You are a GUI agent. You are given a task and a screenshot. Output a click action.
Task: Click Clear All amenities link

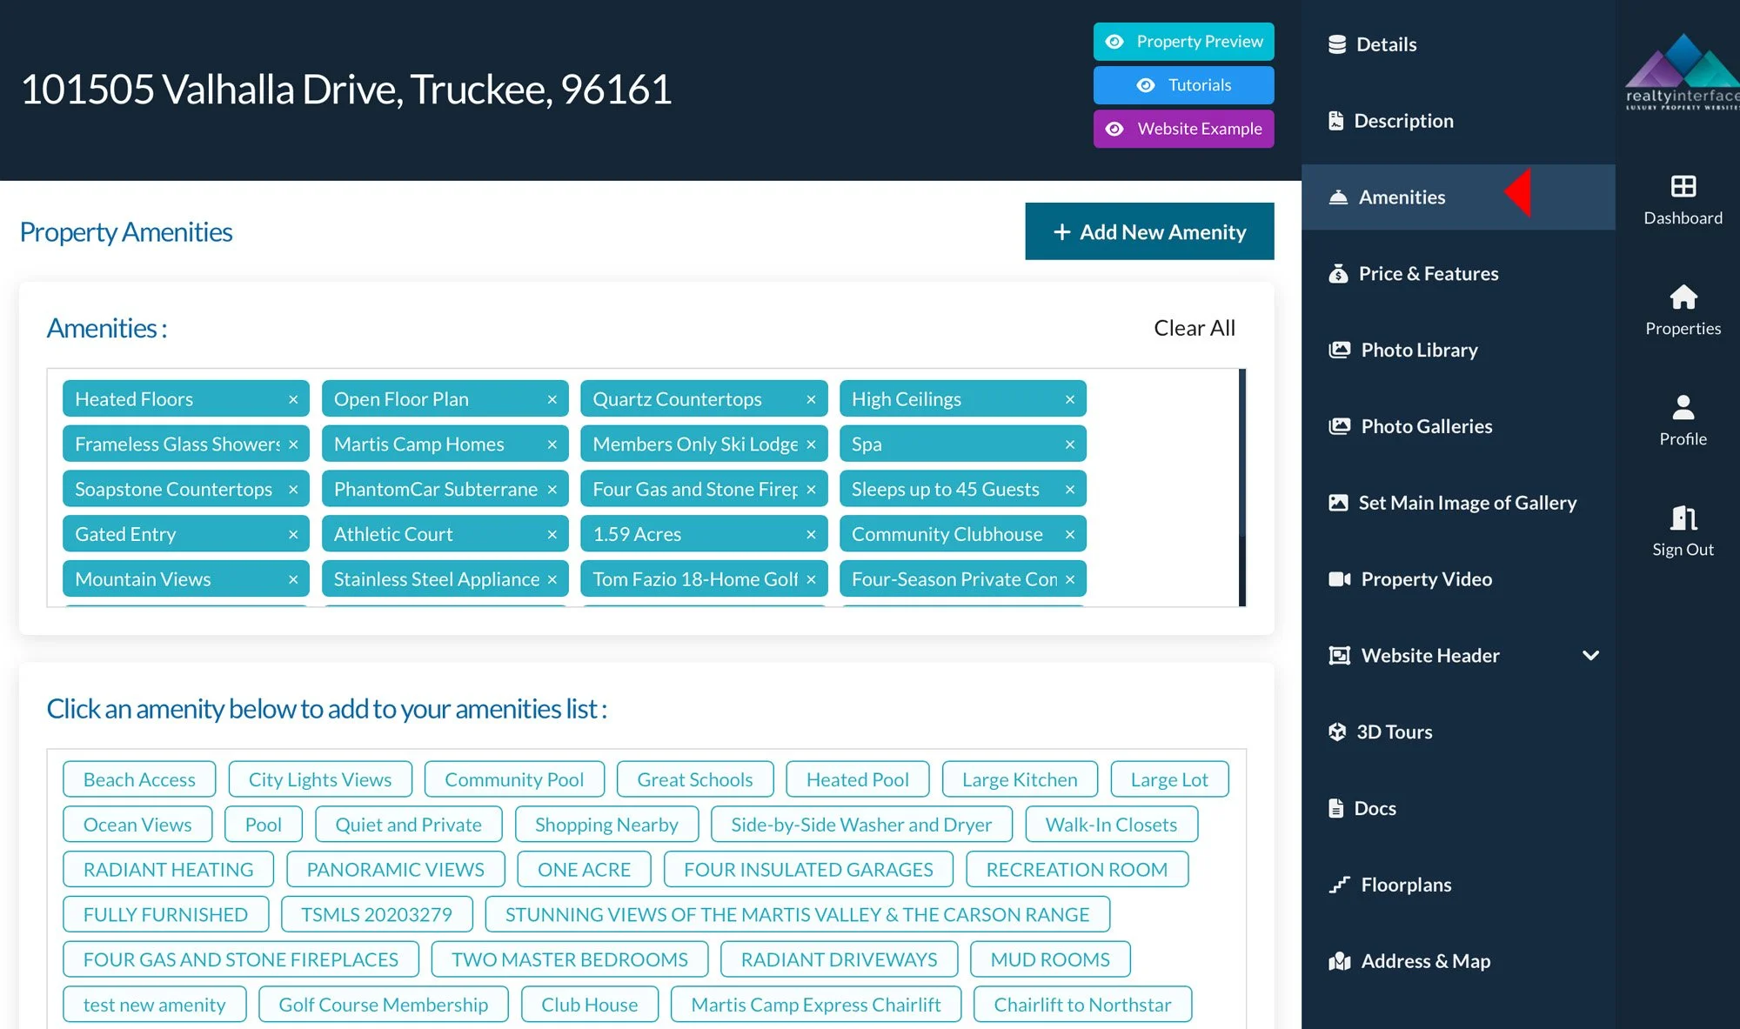coord(1194,328)
